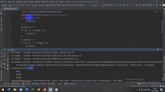Go to next highlighted error arrow

coord(161,12)
